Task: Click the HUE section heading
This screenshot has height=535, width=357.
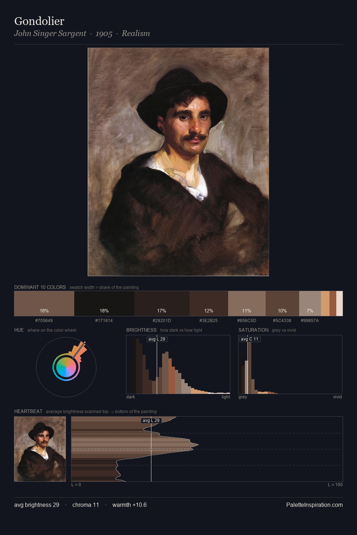Action: pos(19,330)
